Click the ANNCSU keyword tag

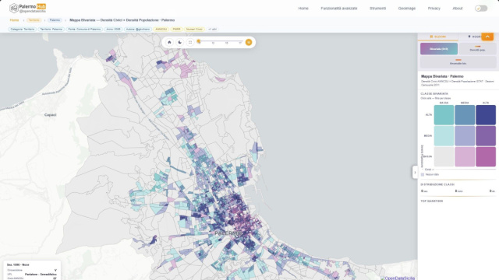(161, 30)
